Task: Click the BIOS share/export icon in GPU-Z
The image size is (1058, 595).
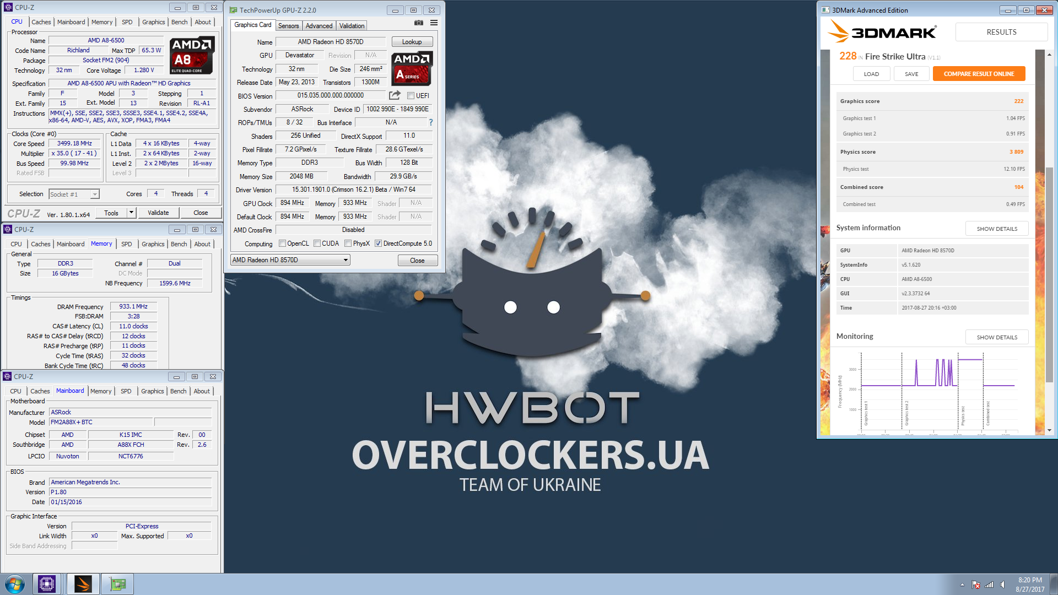Action: (x=395, y=95)
